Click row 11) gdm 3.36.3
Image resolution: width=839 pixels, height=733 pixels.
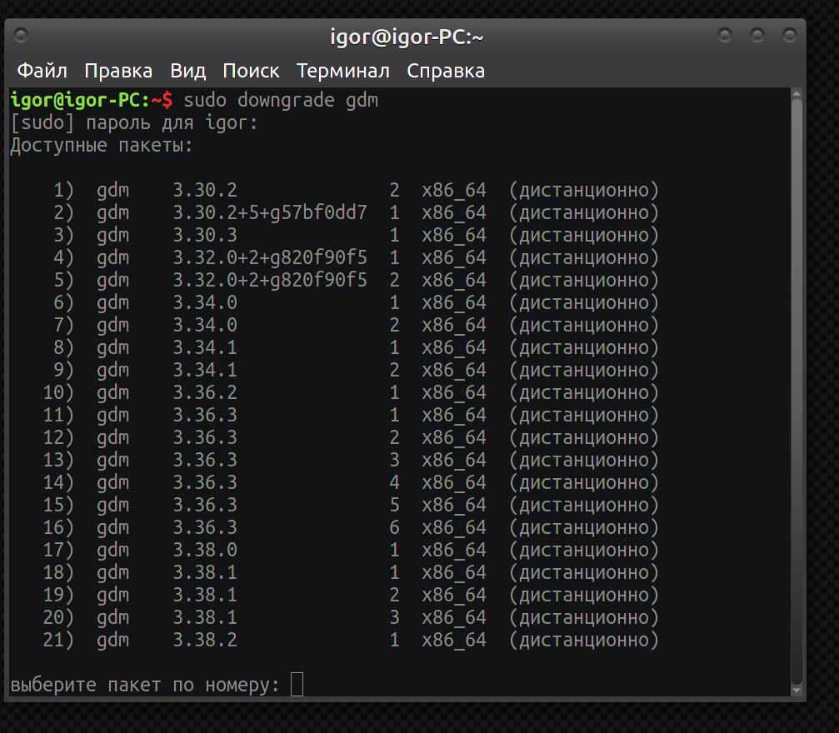[351, 415]
